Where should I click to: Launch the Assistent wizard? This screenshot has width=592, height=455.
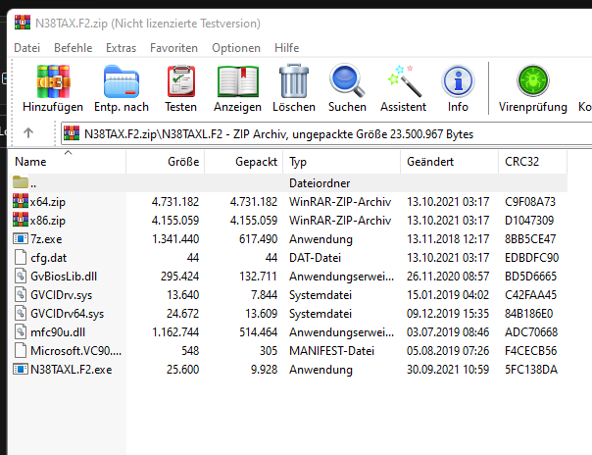[404, 80]
